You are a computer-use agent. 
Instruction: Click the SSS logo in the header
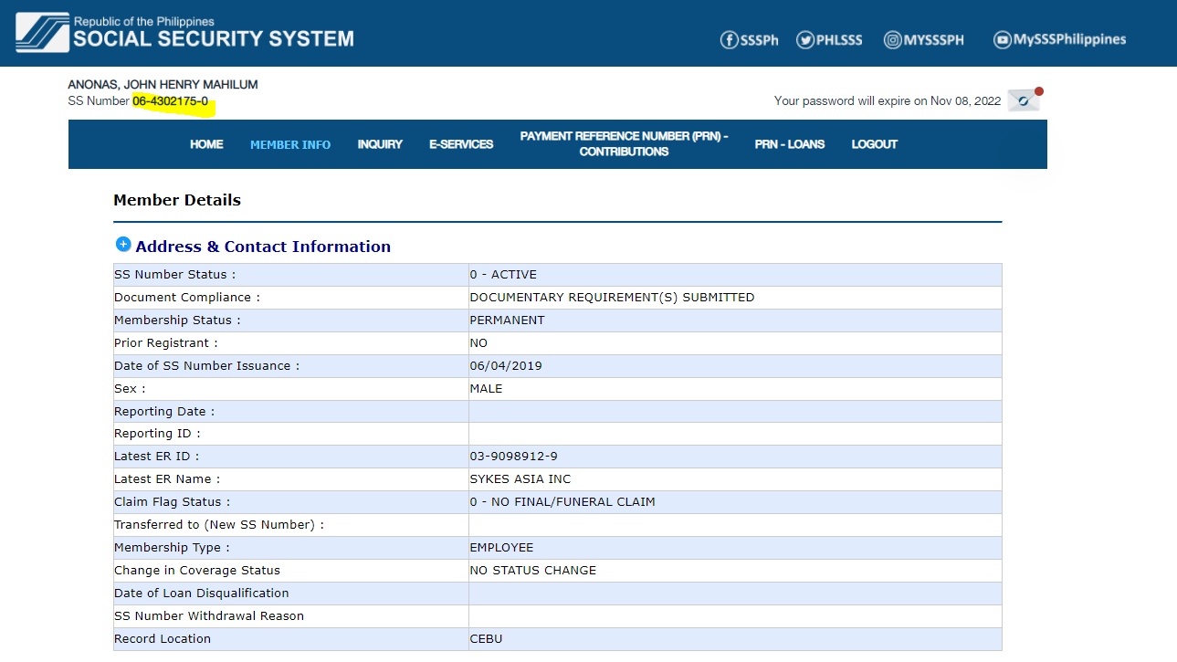pyautogui.click(x=42, y=33)
